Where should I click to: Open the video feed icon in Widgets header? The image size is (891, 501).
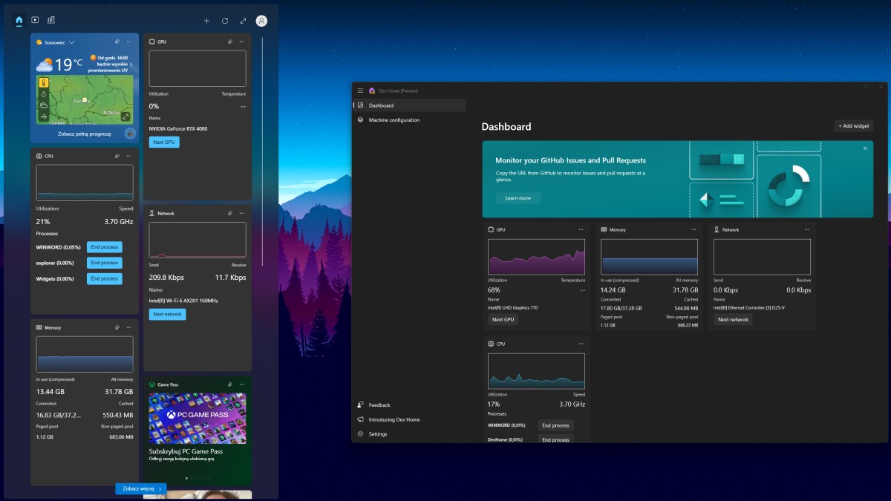(35, 20)
